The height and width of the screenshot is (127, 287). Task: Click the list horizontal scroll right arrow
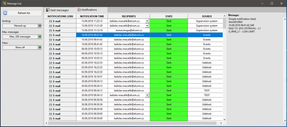[x=221, y=123]
